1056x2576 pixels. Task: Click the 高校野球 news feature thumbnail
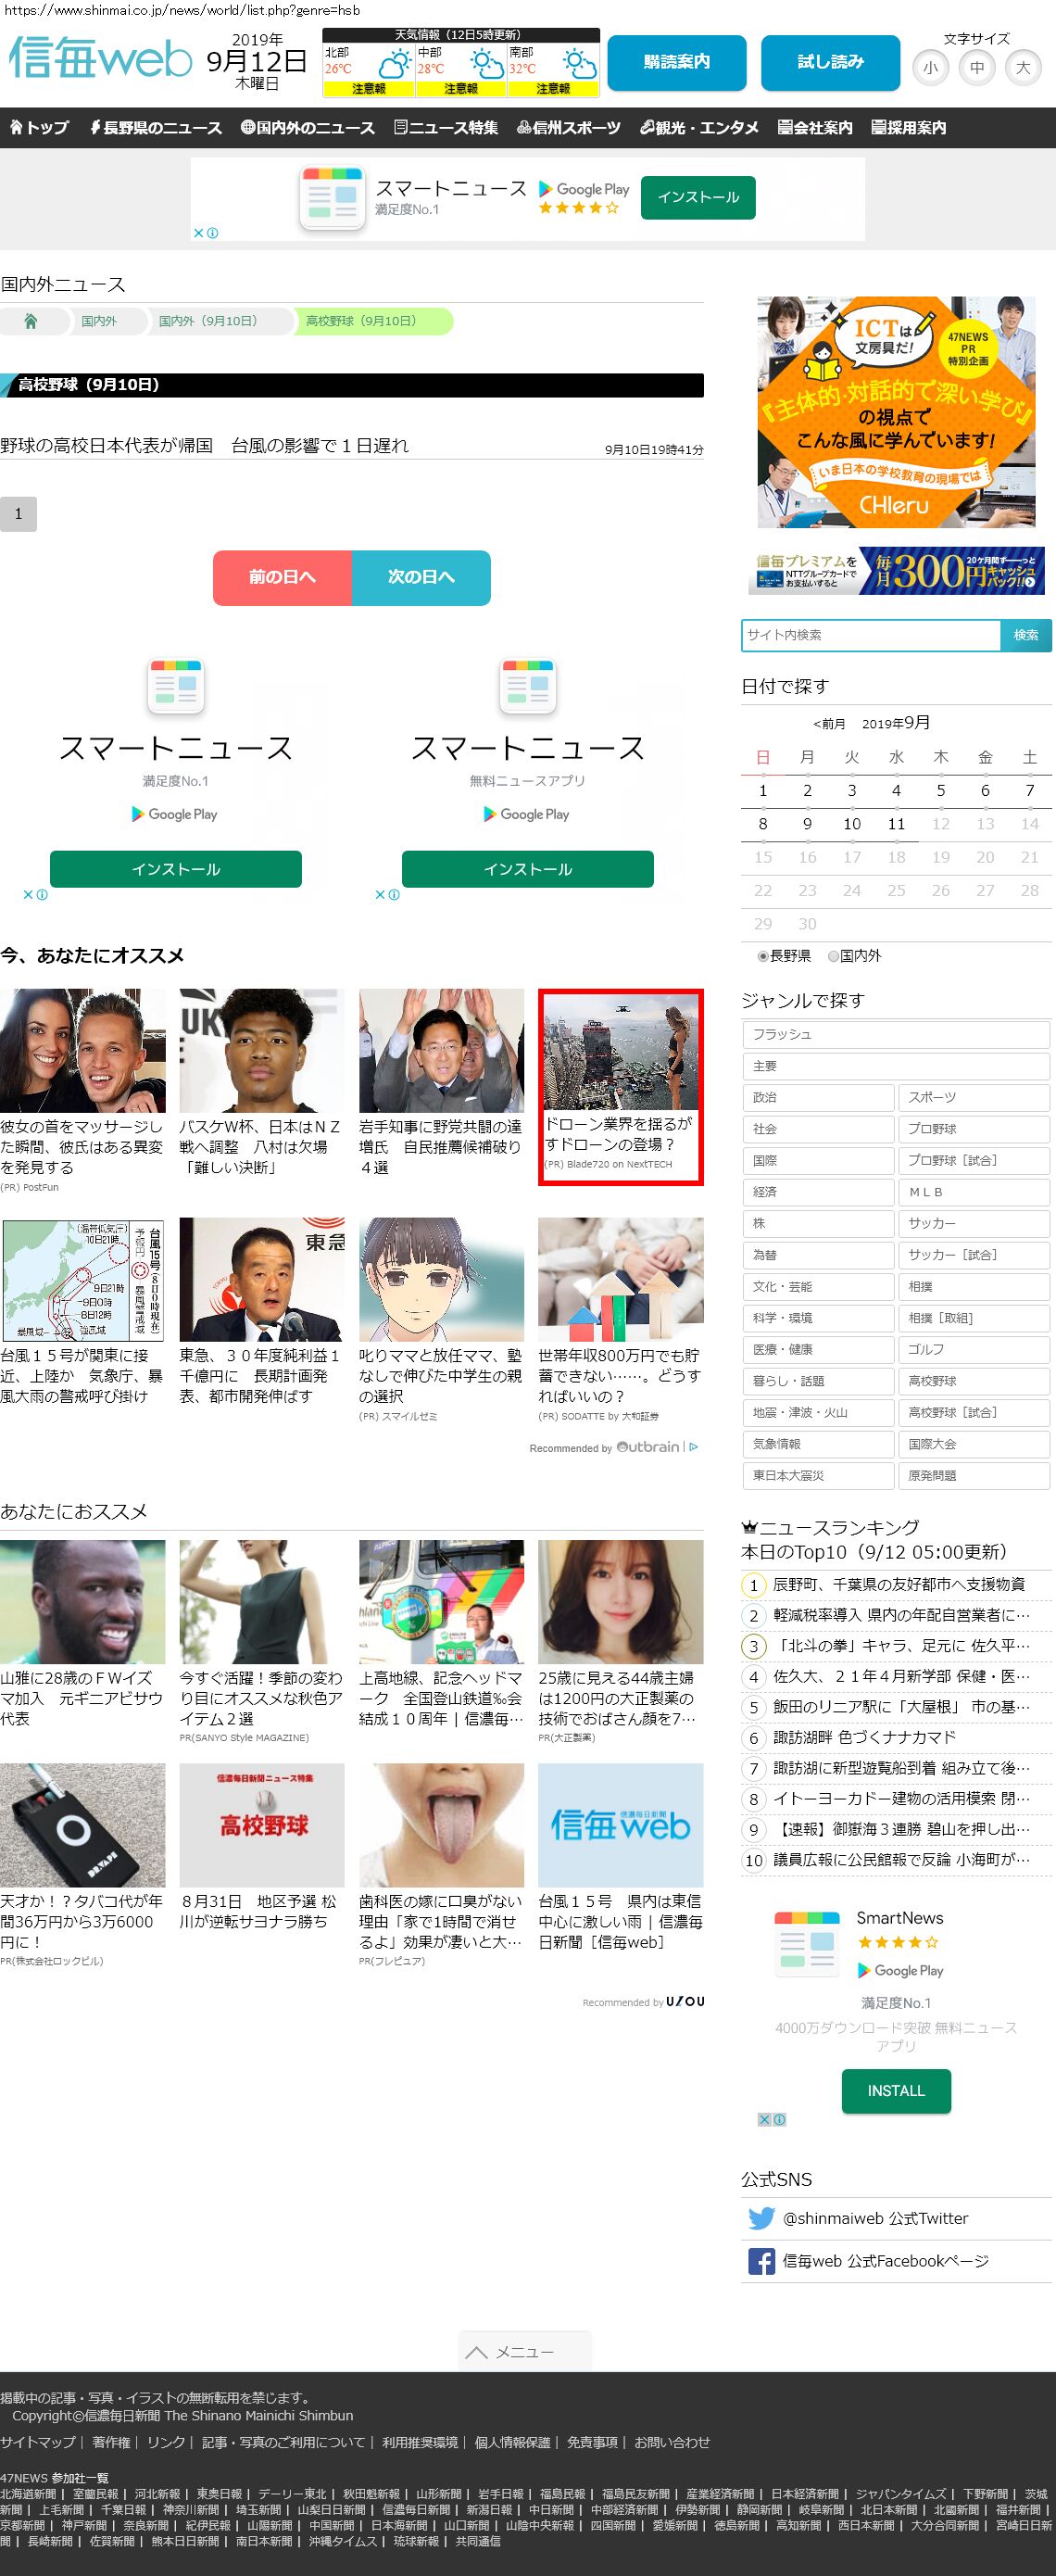click(262, 1825)
